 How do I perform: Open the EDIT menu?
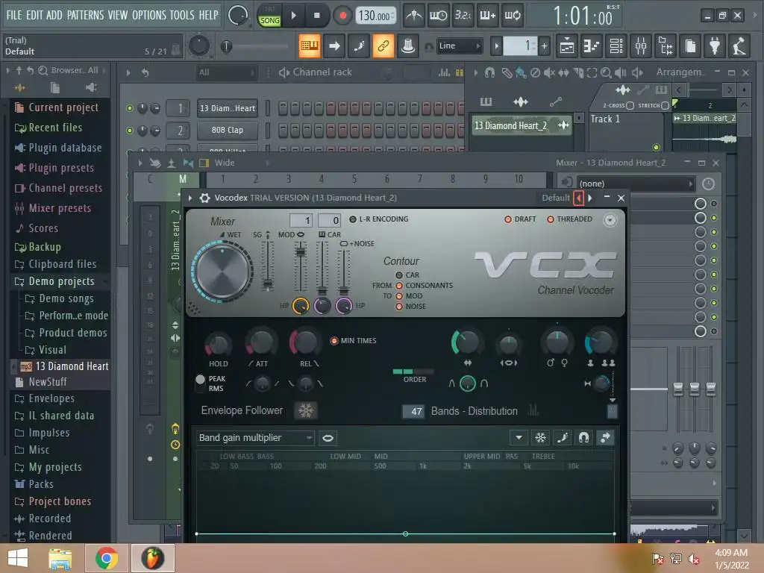tap(34, 15)
